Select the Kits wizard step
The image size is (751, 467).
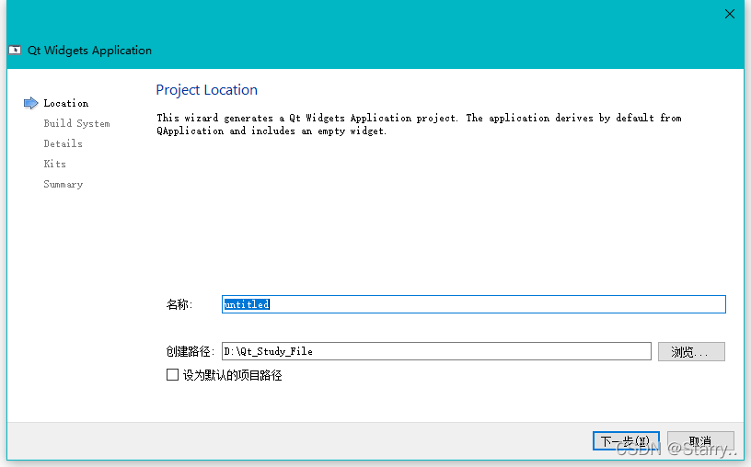[x=54, y=164]
